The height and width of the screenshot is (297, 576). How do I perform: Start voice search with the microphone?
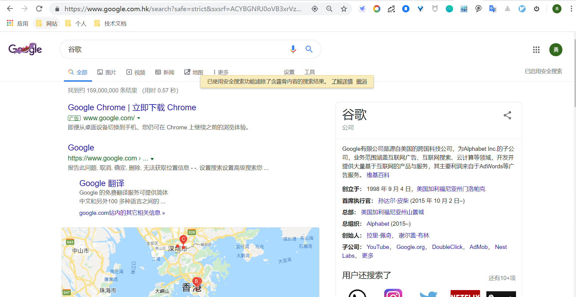pos(293,49)
